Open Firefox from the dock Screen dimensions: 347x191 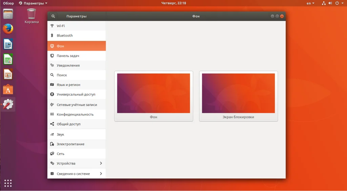(x=8, y=29)
